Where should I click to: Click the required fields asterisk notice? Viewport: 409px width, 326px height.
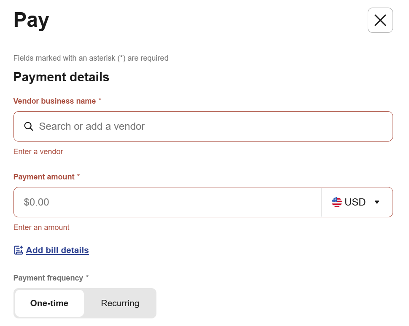point(91,58)
